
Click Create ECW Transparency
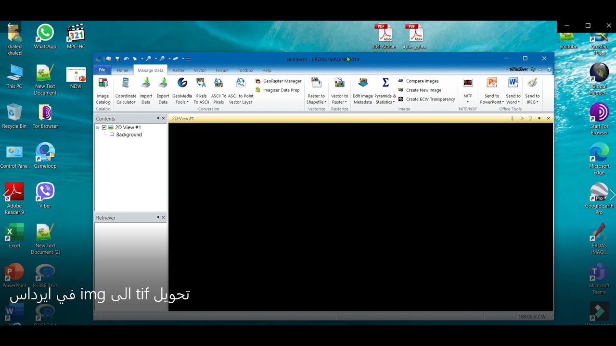click(x=427, y=99)
